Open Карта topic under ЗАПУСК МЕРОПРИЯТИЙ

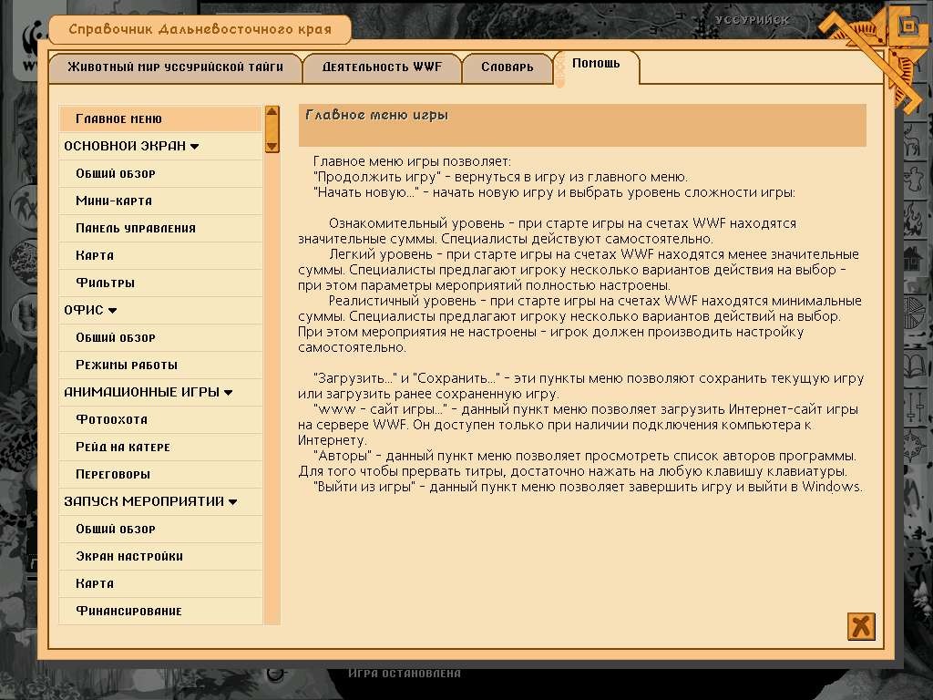[160, 584]
